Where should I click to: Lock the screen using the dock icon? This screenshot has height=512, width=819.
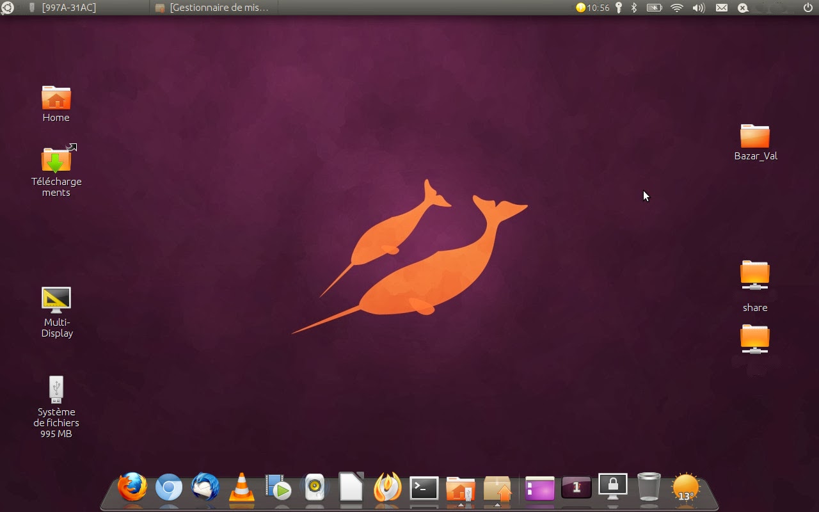(x=612, y=488)
